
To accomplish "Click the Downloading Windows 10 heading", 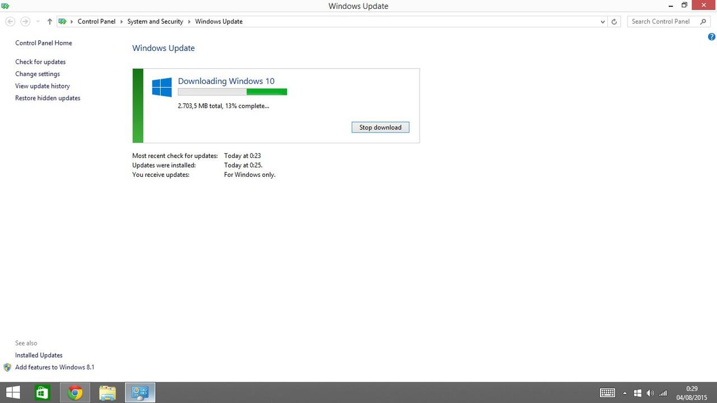I will click(x=226, y=81).
